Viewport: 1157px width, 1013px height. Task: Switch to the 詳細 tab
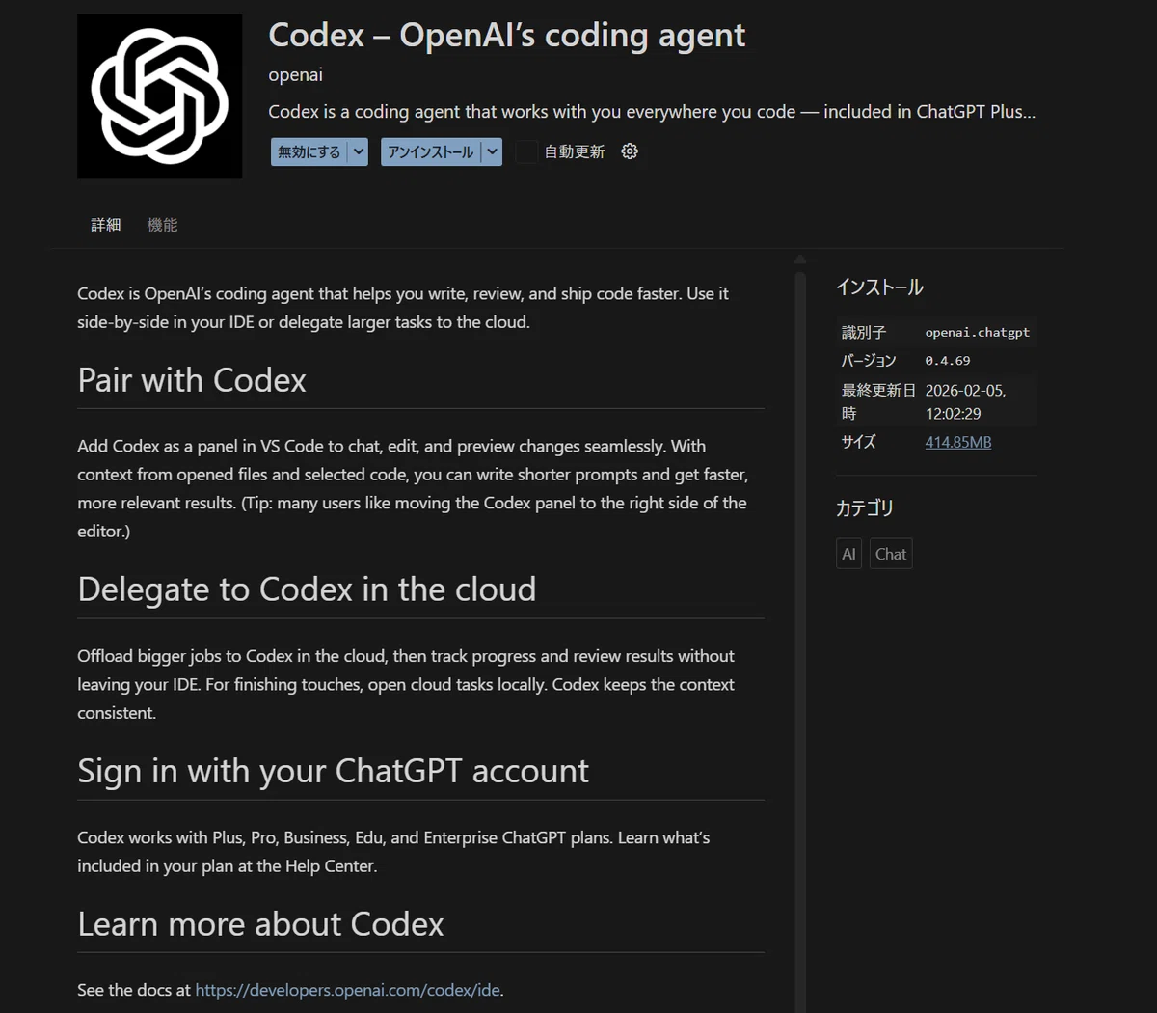coord(106,225)
